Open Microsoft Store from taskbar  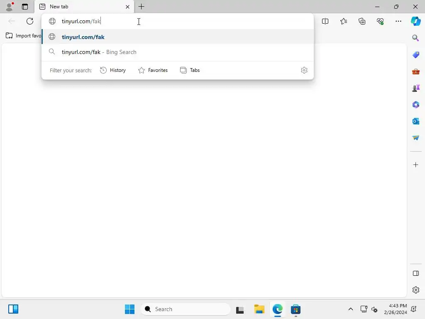tap(296, 309)
